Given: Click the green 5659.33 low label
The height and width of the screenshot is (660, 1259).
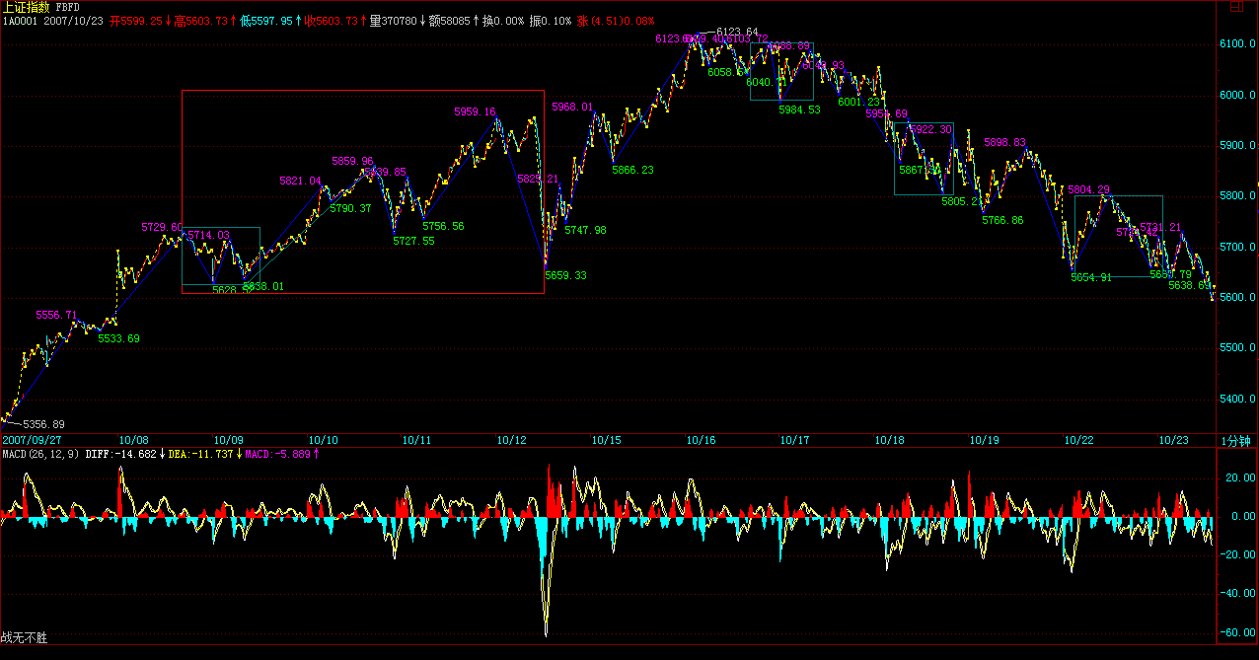Looking at the screenshot, I should point(565,275).
